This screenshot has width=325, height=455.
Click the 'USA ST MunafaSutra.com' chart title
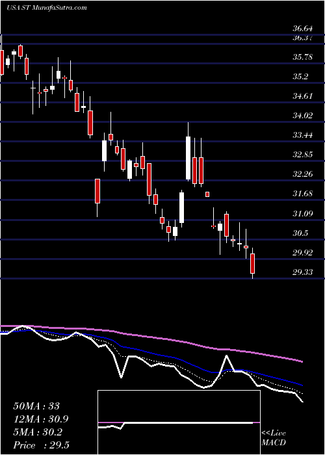46,8
